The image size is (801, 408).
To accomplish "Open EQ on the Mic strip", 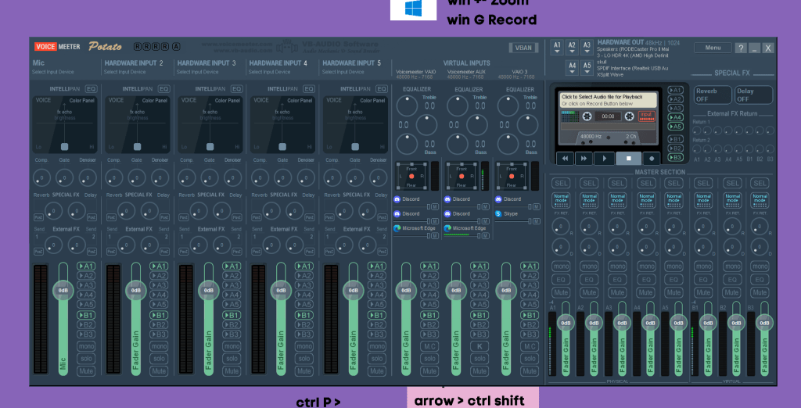I will click(91, 88).
